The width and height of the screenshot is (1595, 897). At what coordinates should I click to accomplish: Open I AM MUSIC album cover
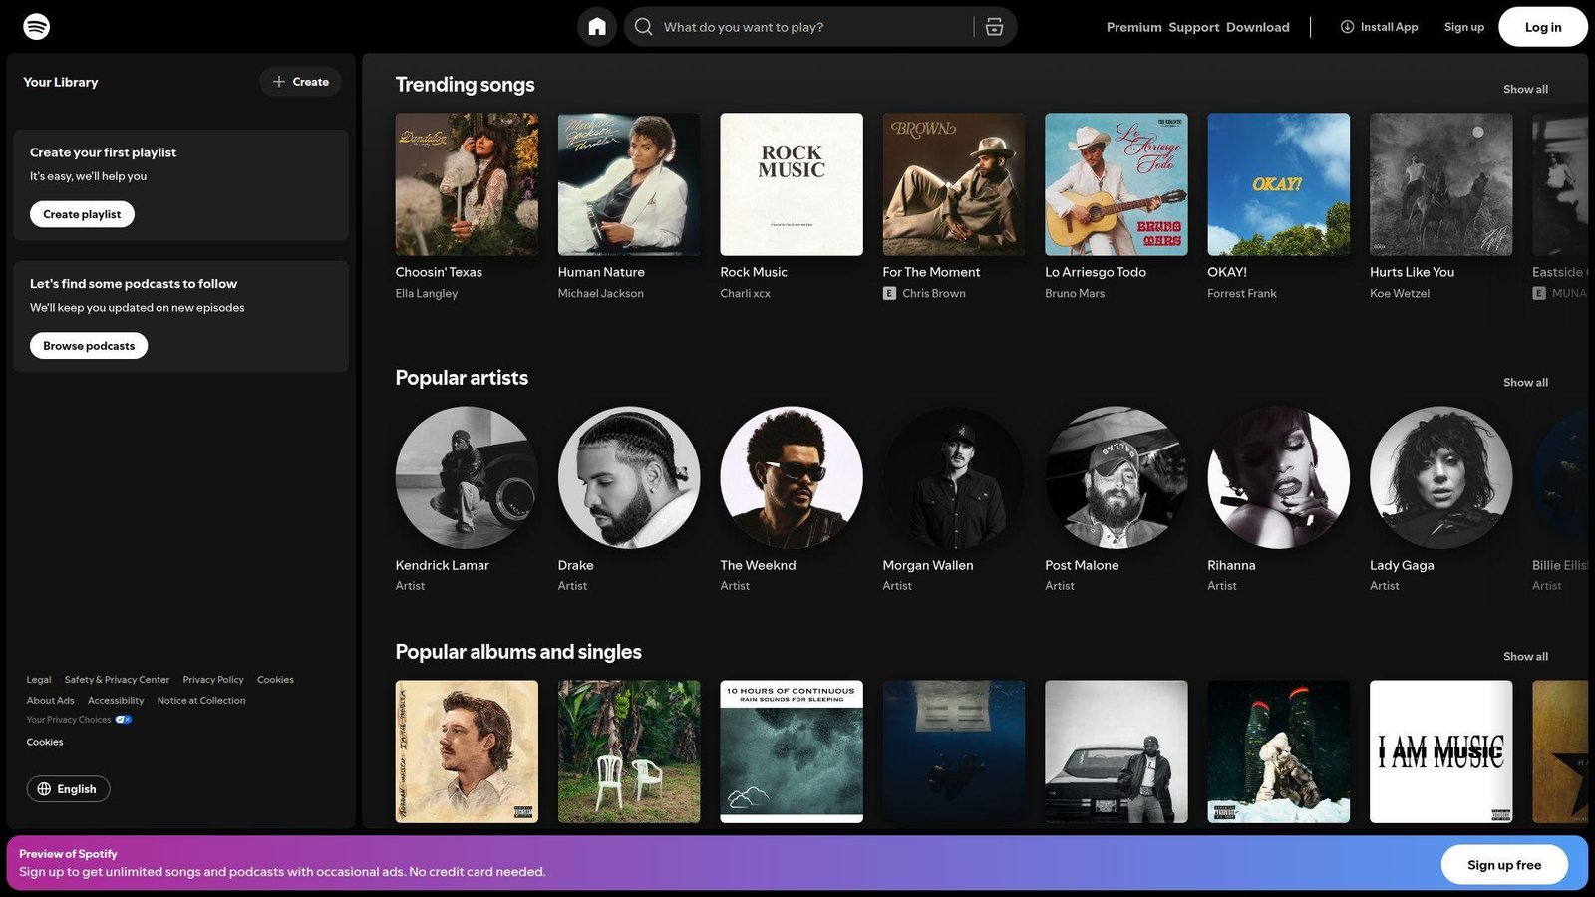click(1441, 751)
